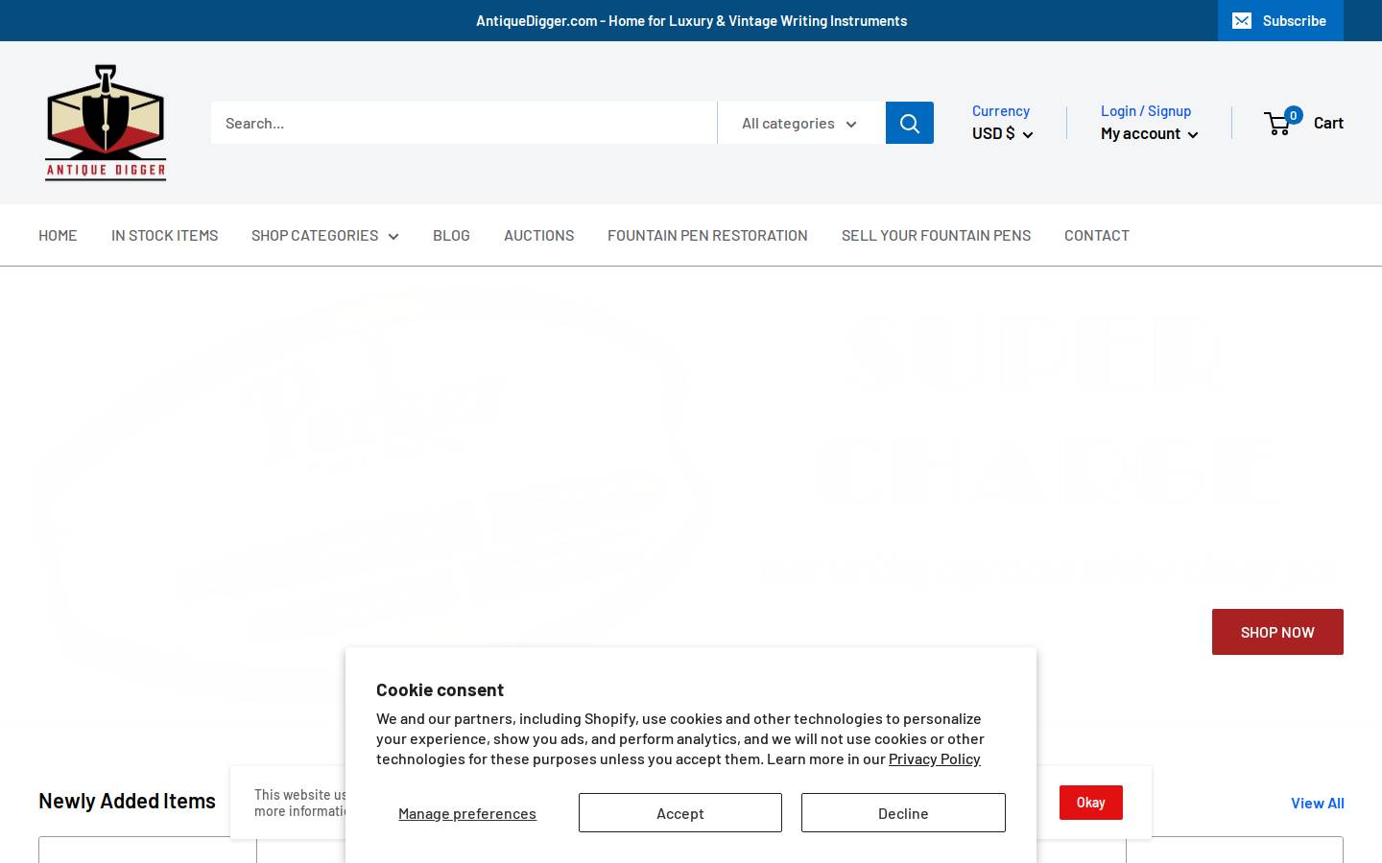Image resolution: width=1382 pixels, height=863 pixels.
Task: Open the All categories dropdown
Action: click(x=800, y=123)
